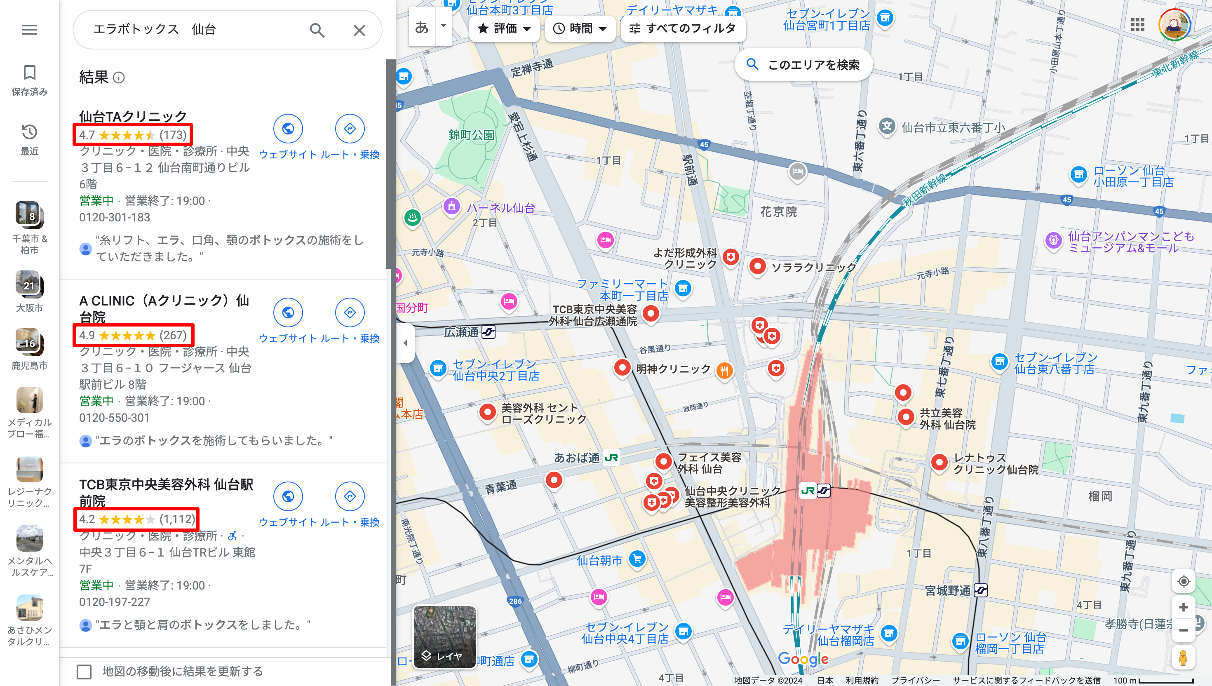Open the TCB東京中央美容外科 website globe icon
Screen dimensions: 1212x686
pyautogui.click(x=288, y=496)
